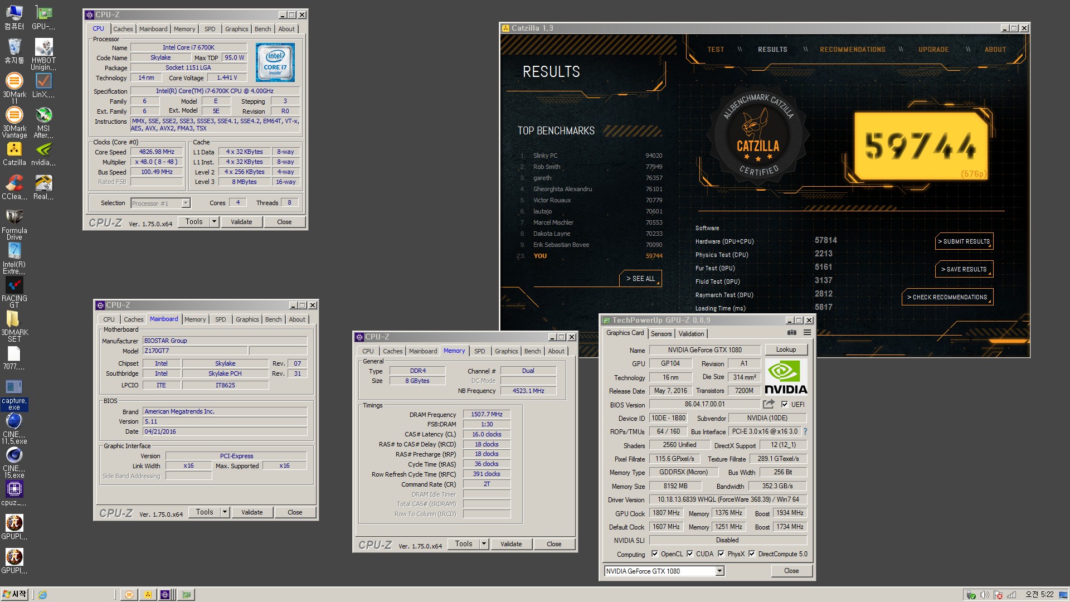Open the 3DMark Vantage desktop icon

point(14,122)
